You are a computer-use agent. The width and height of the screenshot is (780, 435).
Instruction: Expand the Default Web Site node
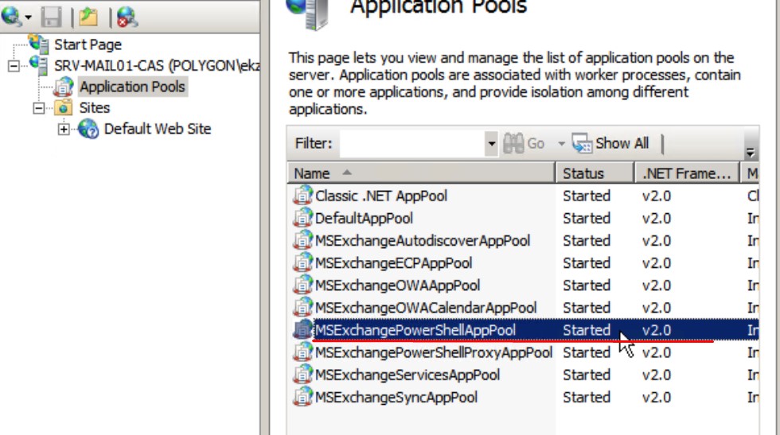click(x=64, y=129)
